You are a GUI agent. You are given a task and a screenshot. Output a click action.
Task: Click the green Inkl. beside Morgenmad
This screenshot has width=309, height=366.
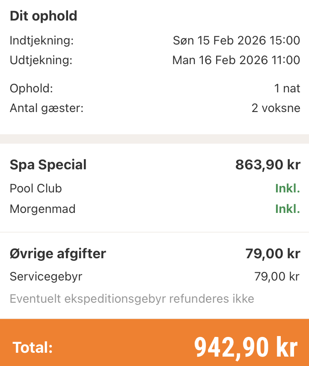coord(288,209)
